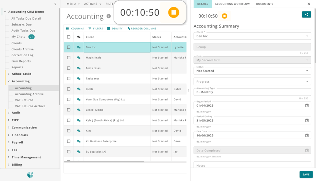
Task: Open the Status dropdown showing Not Started
Action: click(x=252, y=71)
